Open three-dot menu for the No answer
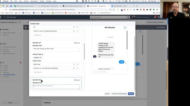The width and height of the screenshot is (190, 106). pos(77,27)
